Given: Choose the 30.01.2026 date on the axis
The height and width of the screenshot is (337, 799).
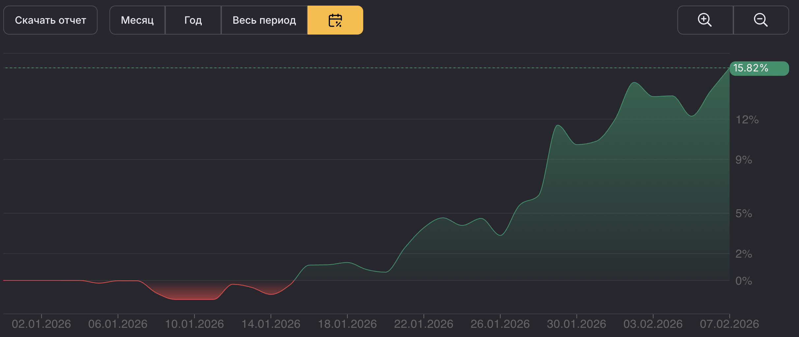Looking at the screenshot, I should coord(577,324).
